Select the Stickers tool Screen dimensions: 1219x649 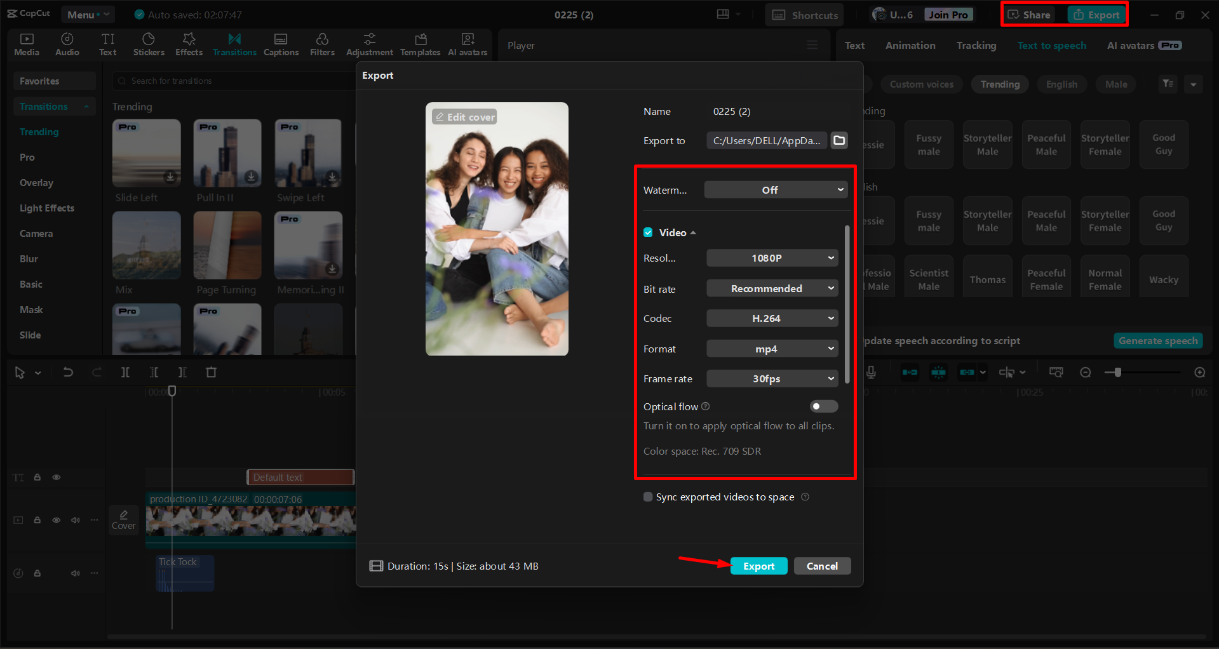click(x=149, y=44)
